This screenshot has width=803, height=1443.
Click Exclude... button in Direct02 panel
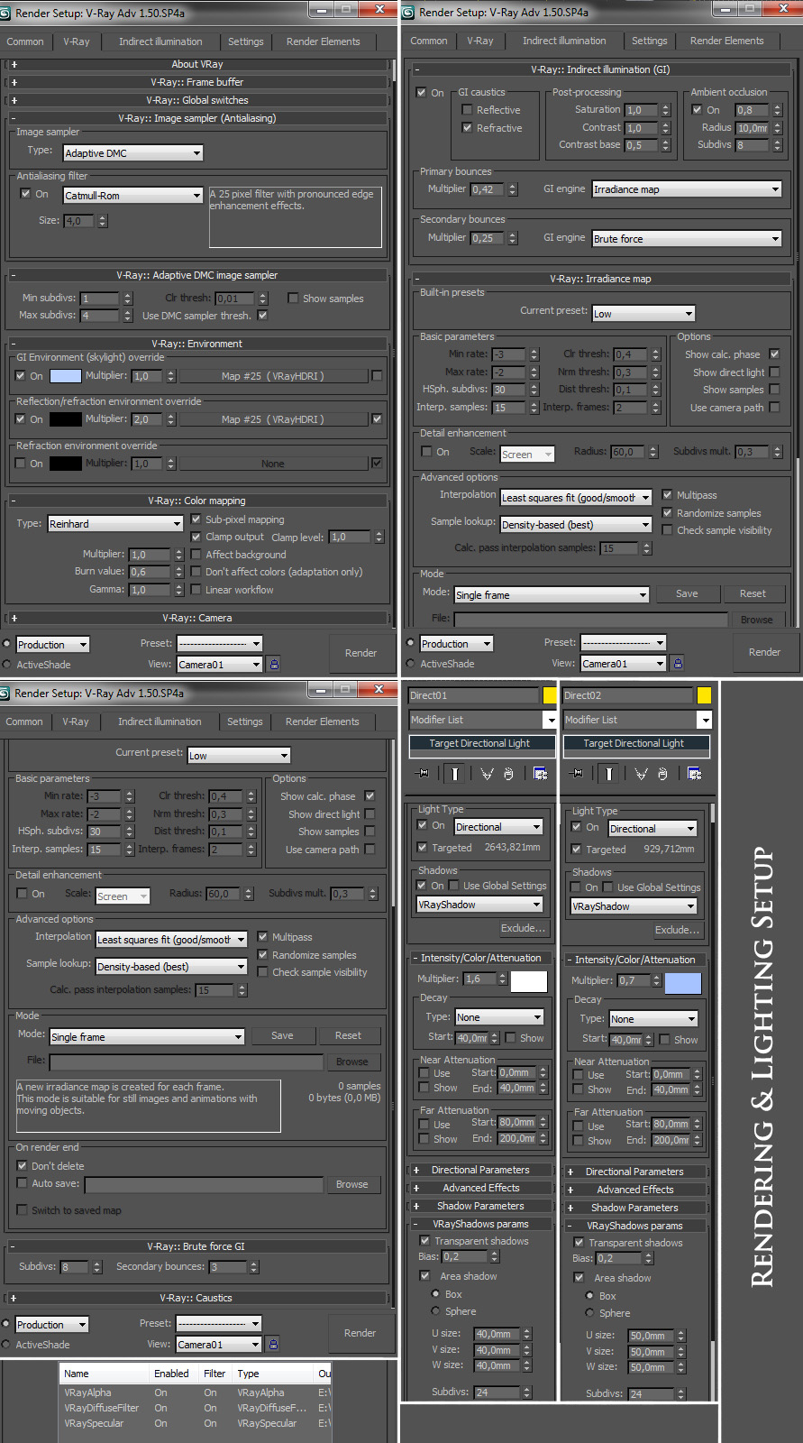[678, 930]
